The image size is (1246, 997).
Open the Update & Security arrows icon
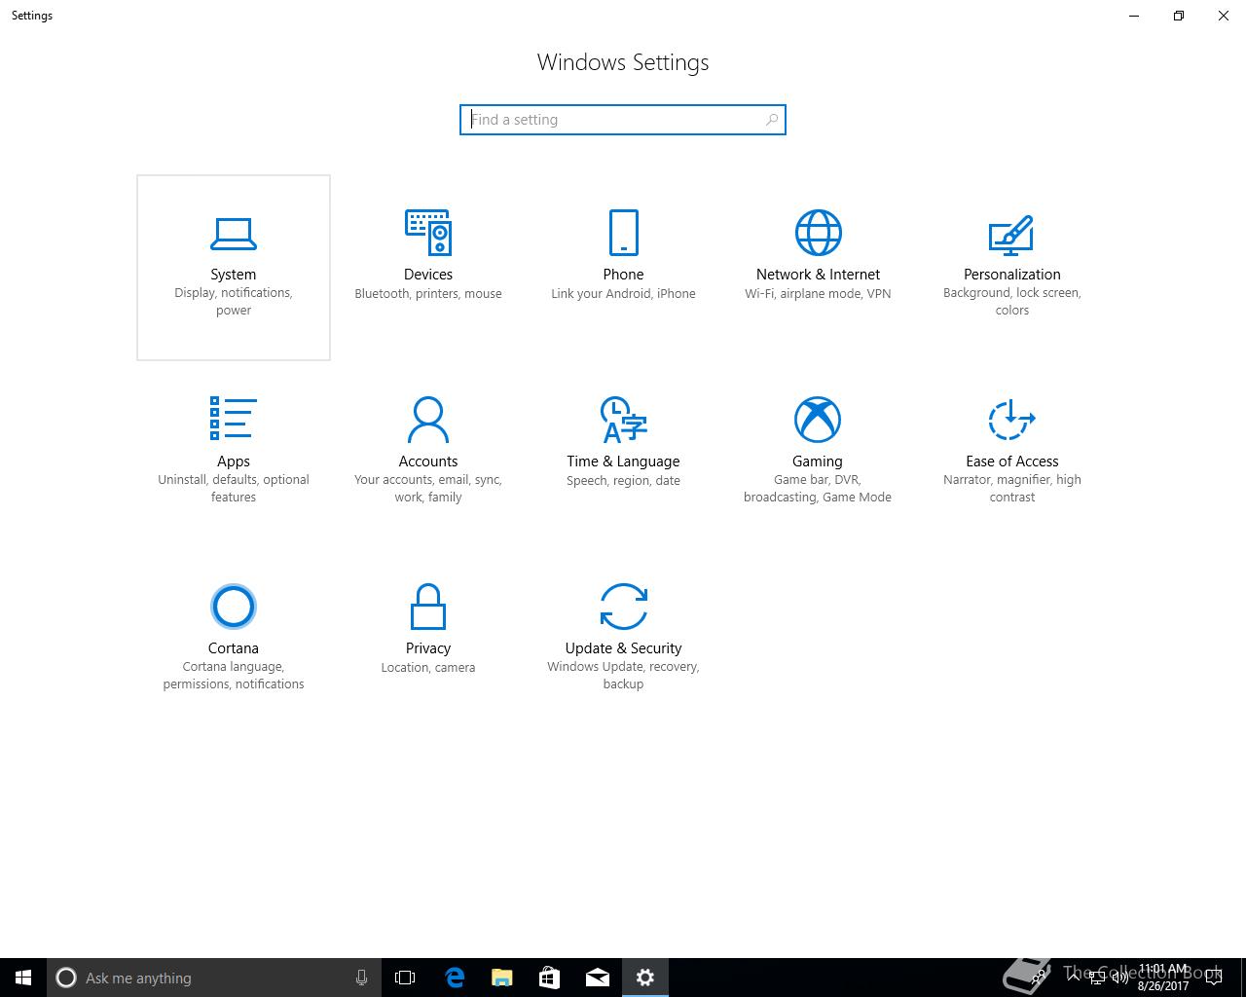(x=623, y=607)
